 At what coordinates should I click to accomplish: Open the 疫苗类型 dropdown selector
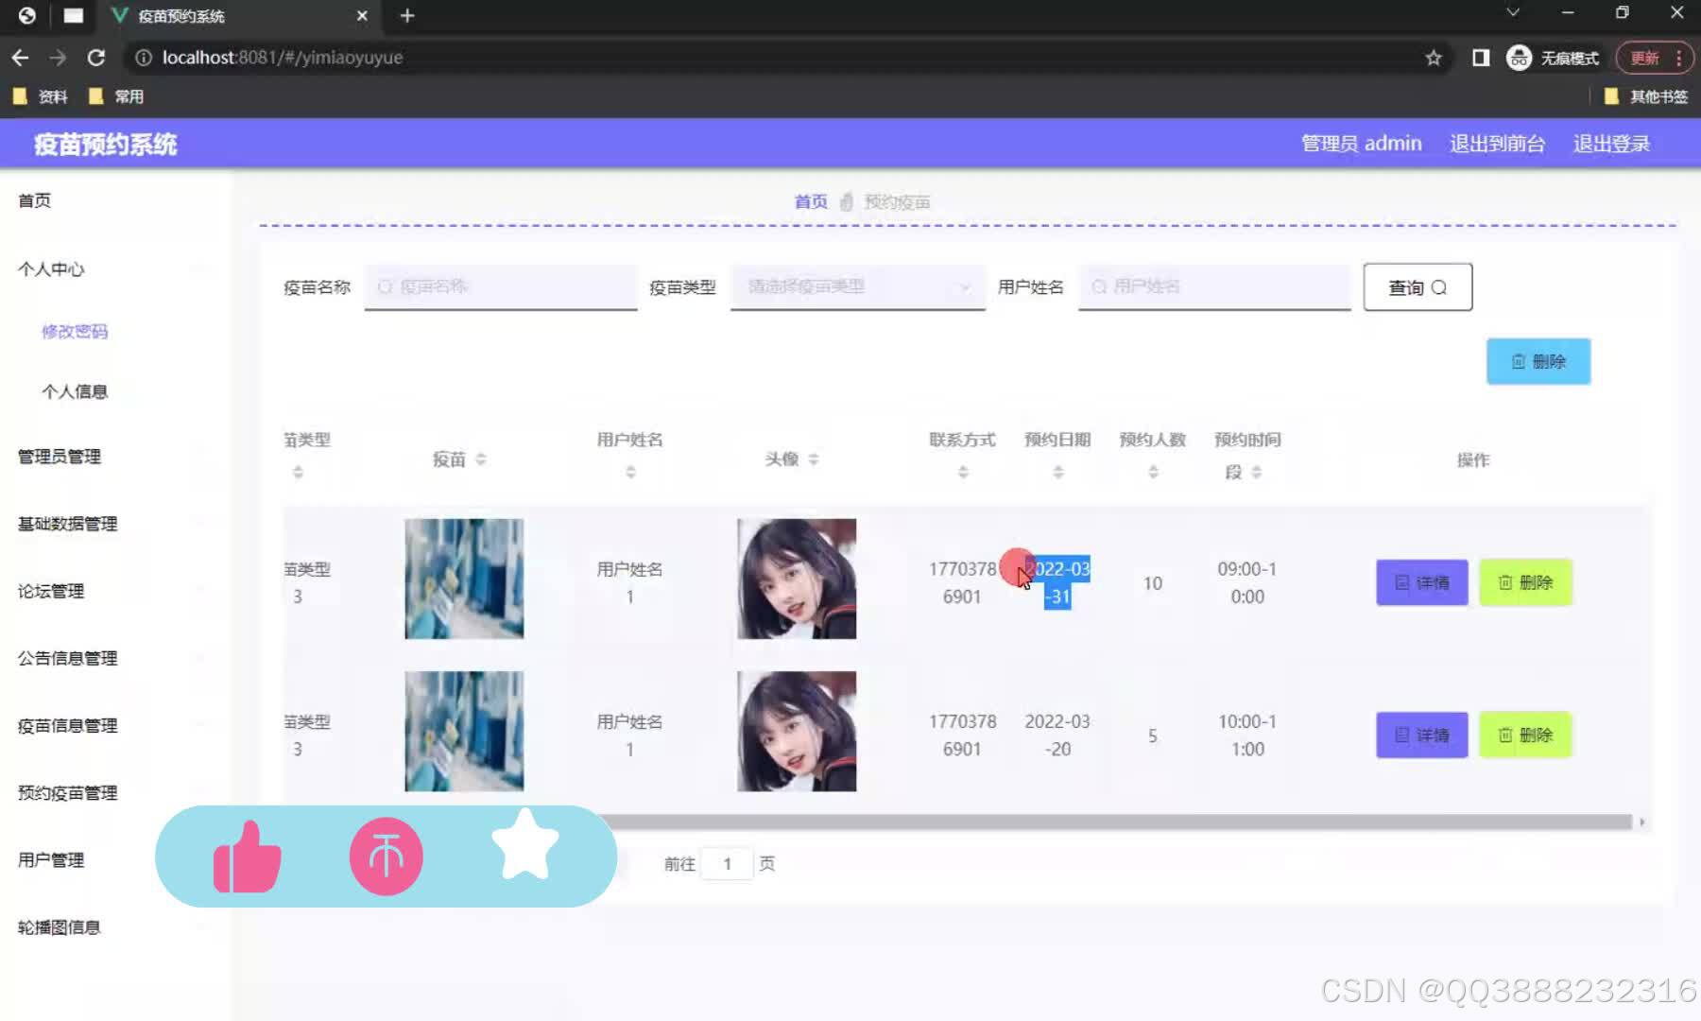(855, 286)
